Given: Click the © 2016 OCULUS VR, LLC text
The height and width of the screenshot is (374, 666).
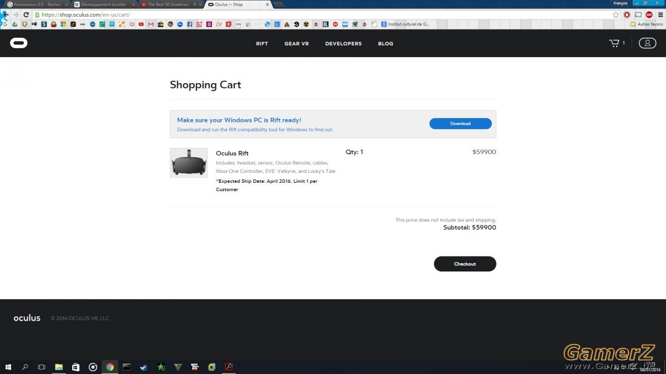Looking at the screenshot, I should 80,319.
